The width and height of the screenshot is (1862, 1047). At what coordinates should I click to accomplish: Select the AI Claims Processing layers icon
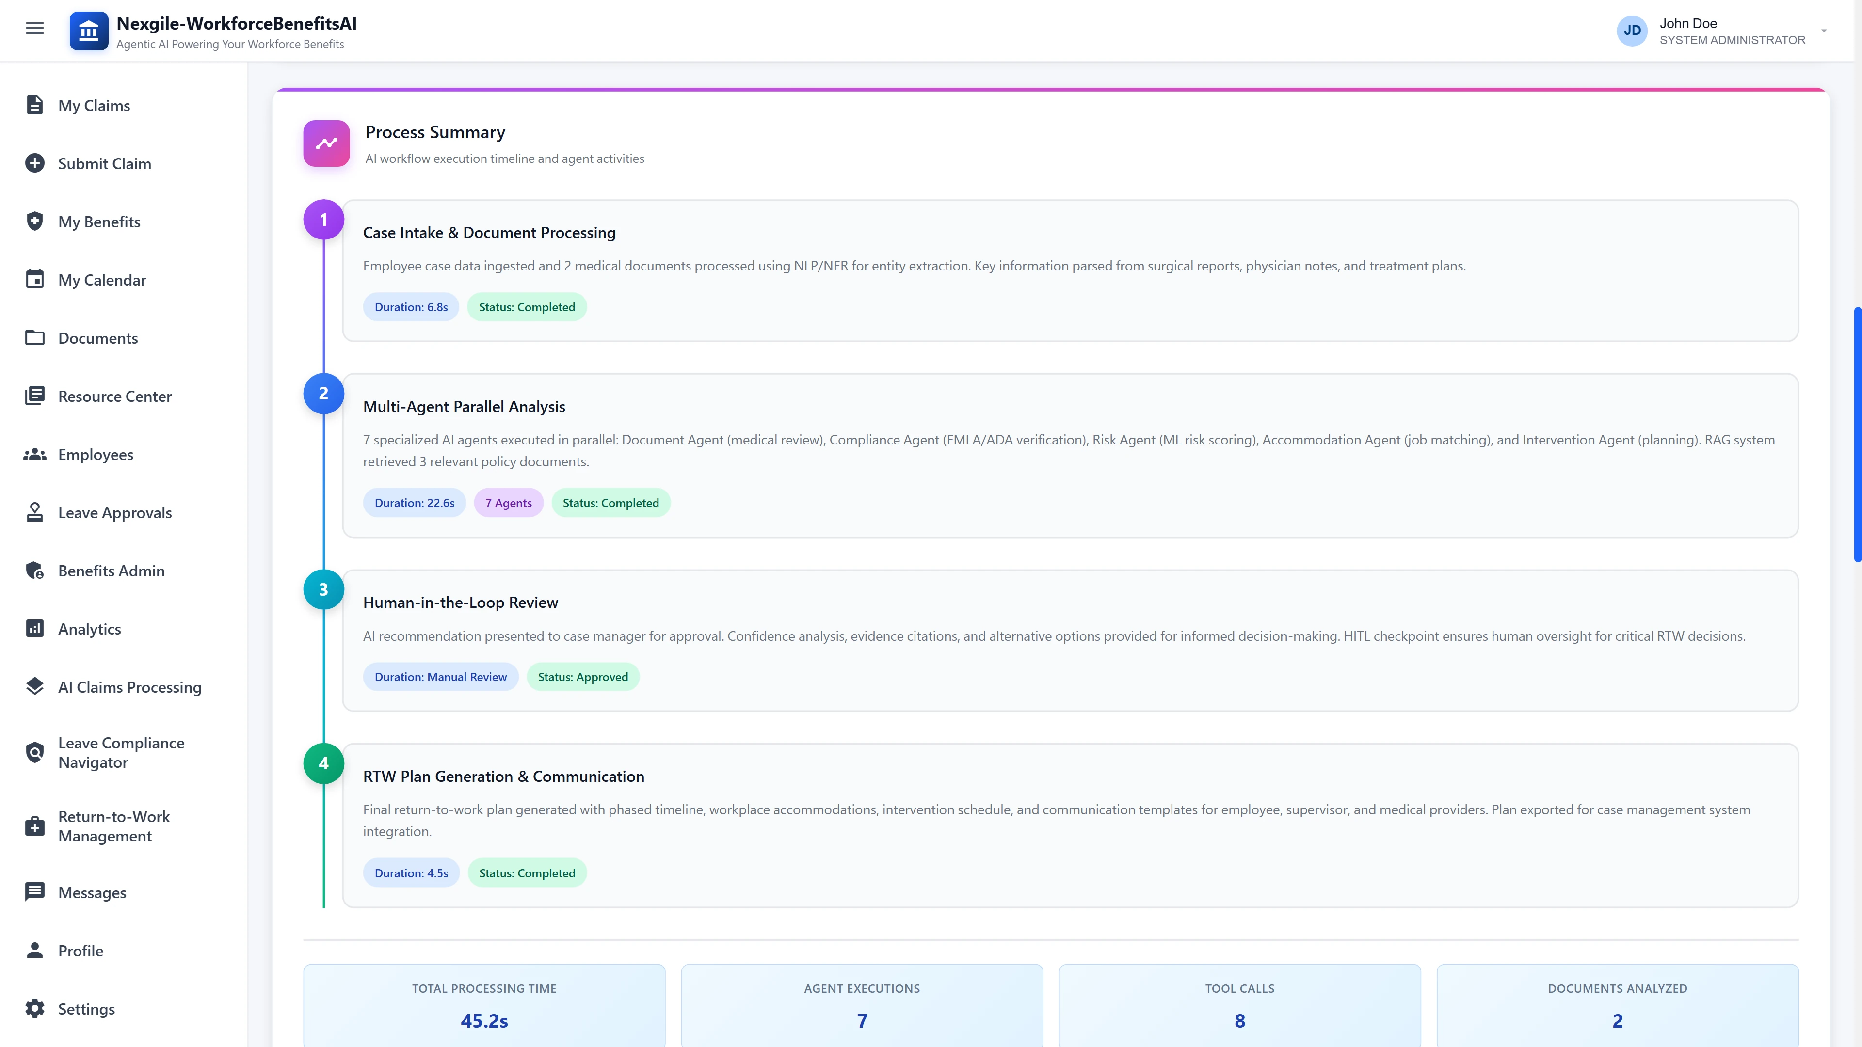tap(35, 686)
